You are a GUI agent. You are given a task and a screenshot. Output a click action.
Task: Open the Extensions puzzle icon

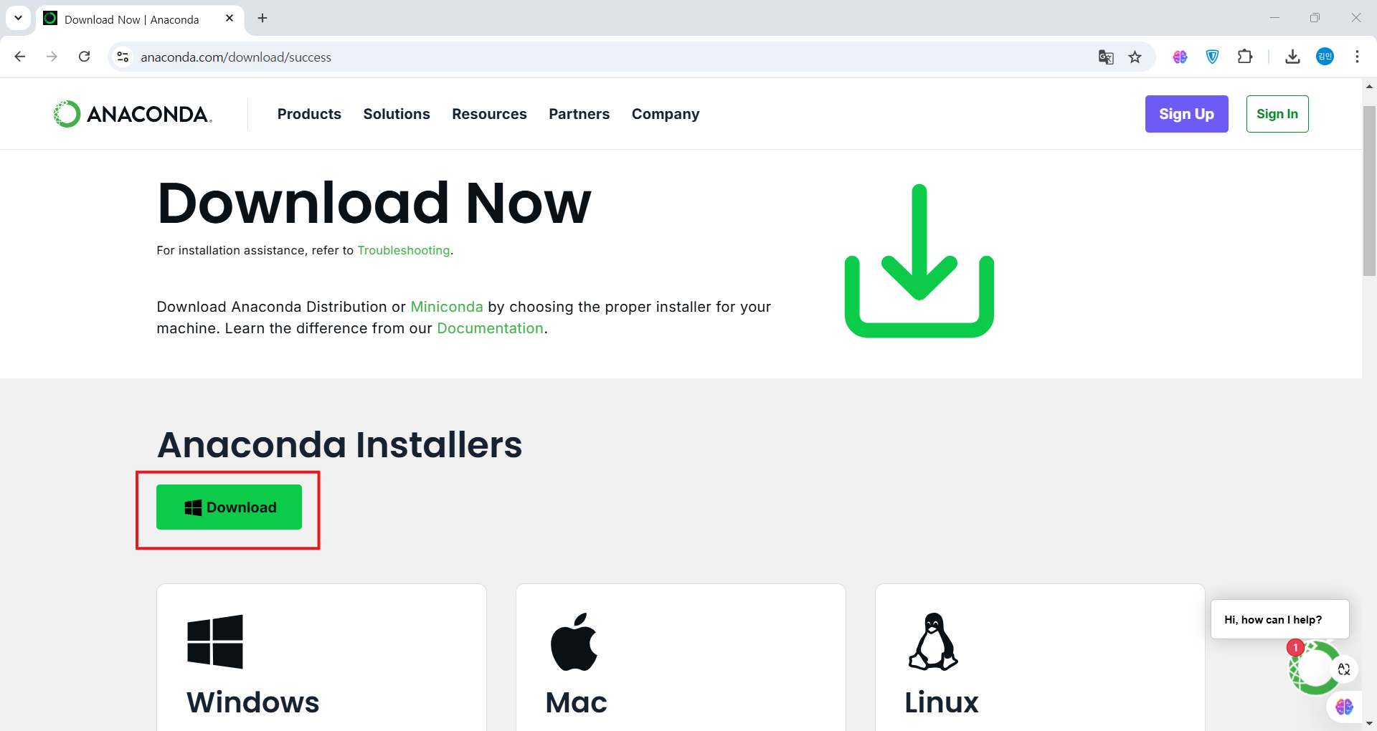click(x=1245, y=57)
